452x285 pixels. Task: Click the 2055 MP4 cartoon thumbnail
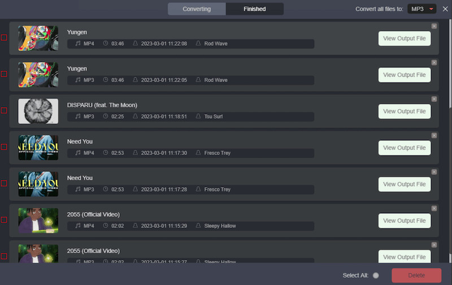pos(38,221)
